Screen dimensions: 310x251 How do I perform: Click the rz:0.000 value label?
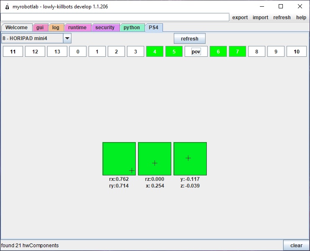click(155, 179)
